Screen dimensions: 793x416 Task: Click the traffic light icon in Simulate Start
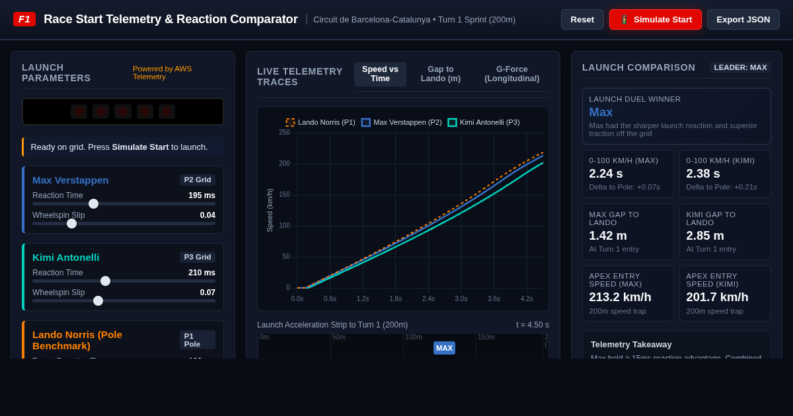[624, 20]
